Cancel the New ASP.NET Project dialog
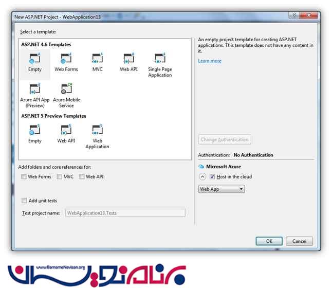 pyautogui.click(x=299, y=241)
